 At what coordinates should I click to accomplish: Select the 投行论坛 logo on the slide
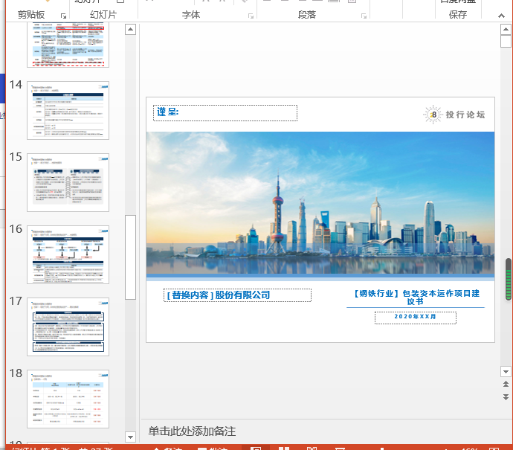click(454, 115)
